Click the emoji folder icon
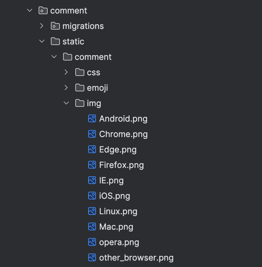The image size is (262, 267). [x=80, y=88]
